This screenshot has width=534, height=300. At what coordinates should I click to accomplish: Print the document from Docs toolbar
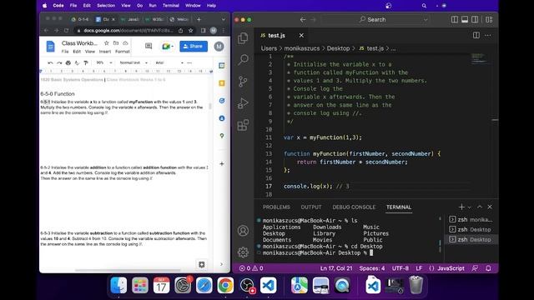(68, 63)
